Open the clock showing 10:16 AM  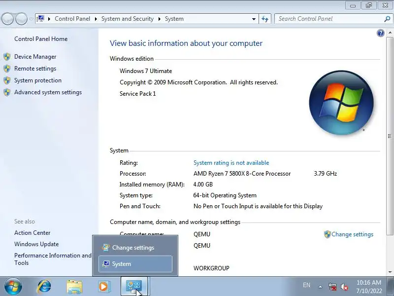[x=369, y=287]
